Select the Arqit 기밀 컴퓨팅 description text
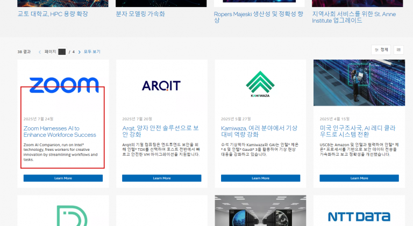Screen dimensions: 413x226 click(x=161, y=150)
